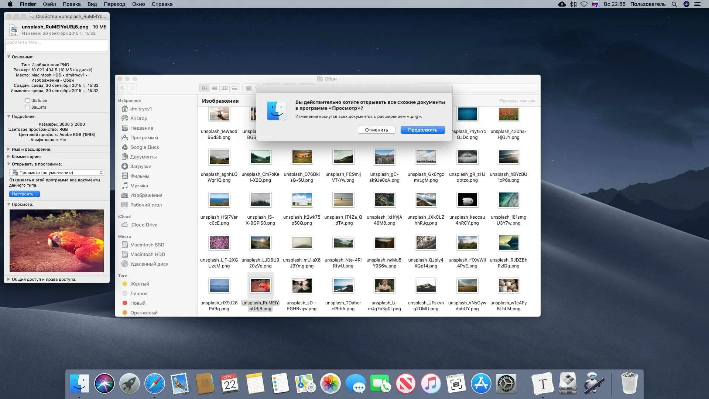The width and height of the screenshot is (709, 399).
Task: Open Launchpad rocket in Dock
Action: click(129, 383)
